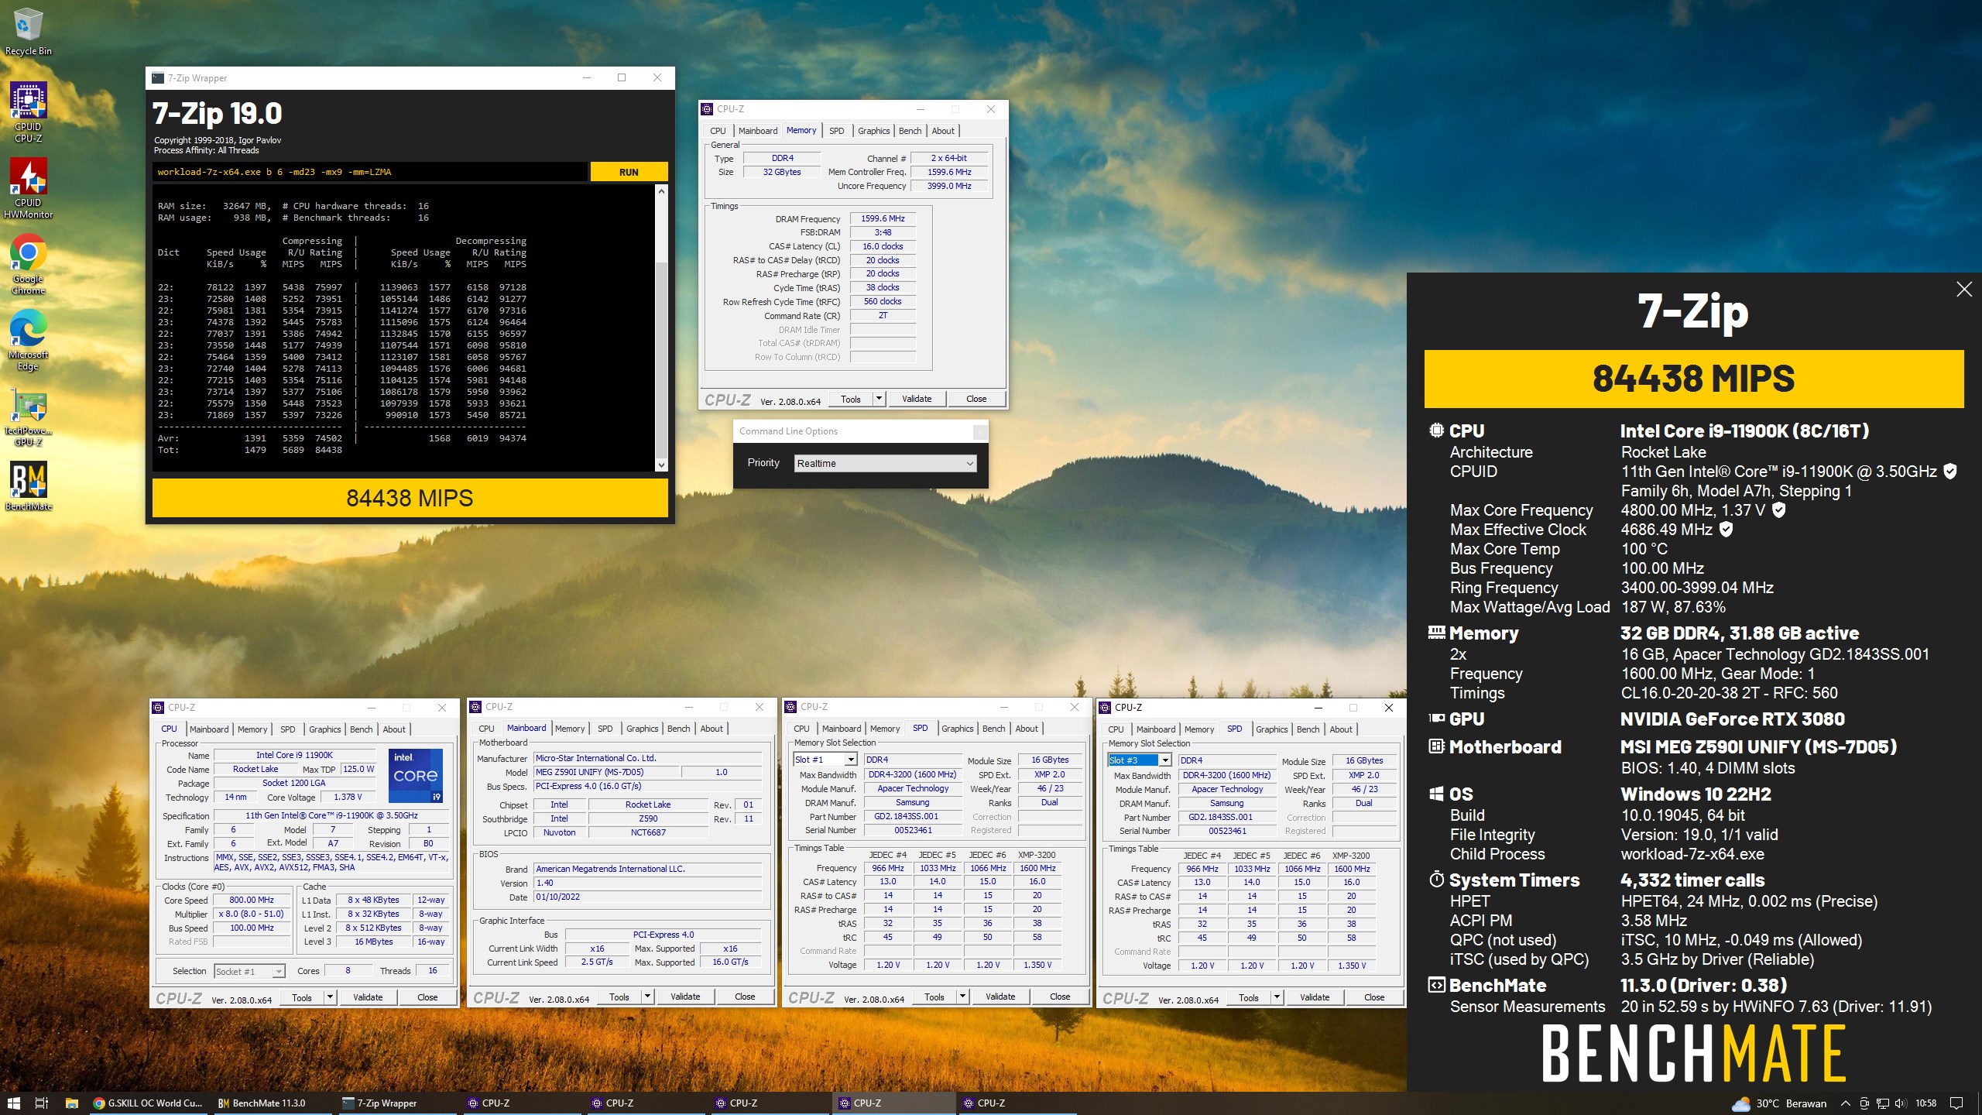Image resolution: width=1982 pixels, height=1115 pixels.
Task: Open the 30°C Berawan weather widget
Action: tap(1779, 1103)
